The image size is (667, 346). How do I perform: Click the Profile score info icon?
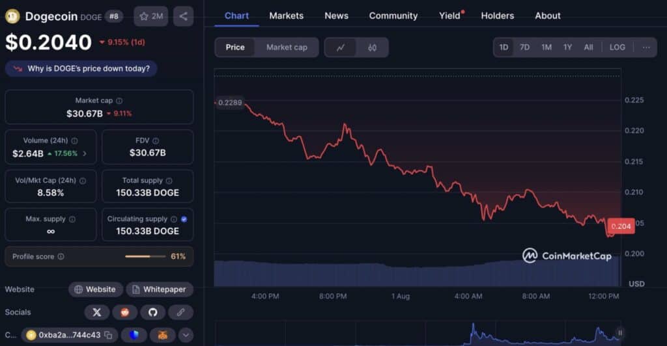coord(61,256)
